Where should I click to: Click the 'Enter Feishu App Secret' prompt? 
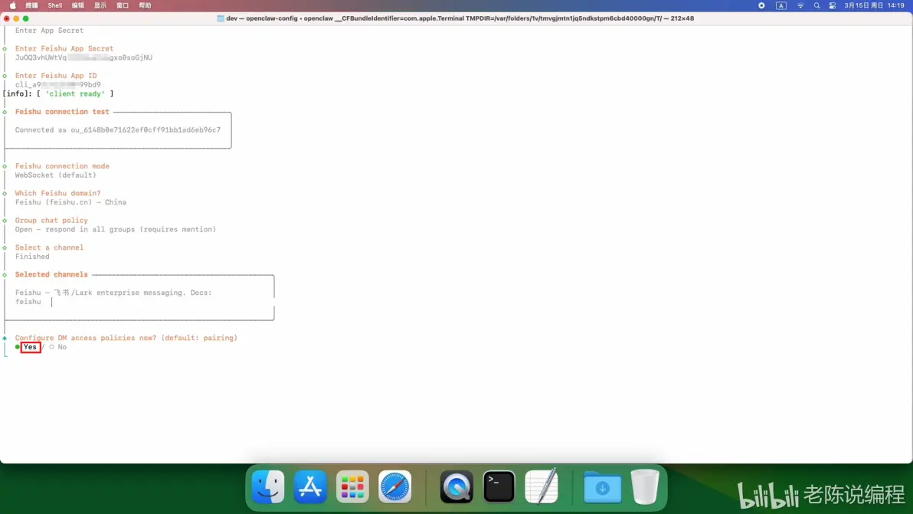click(64, 48)
